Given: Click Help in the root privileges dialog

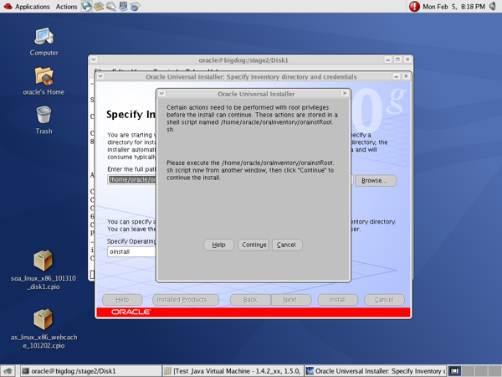Looking at the screenshot, I should coord(218,245).
